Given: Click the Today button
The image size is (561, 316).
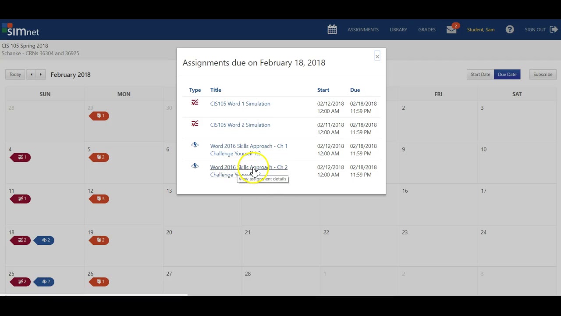Looking at the screenshot, I should pyautogui.click(x=15, y=74).
